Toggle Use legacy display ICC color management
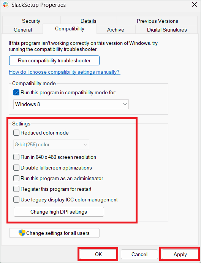The height and width of the screenshot is (263, 201). pos(16,200)
